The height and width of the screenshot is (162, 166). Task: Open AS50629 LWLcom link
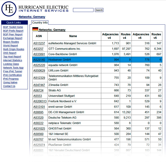(39, 70)
